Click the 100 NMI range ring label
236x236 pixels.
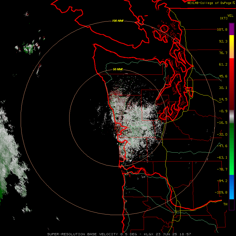(118, 21)
